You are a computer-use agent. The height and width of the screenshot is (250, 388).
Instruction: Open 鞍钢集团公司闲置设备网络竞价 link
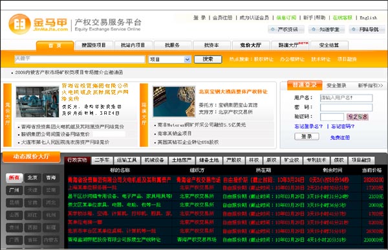pyautogui.click(x=55, y=134)
